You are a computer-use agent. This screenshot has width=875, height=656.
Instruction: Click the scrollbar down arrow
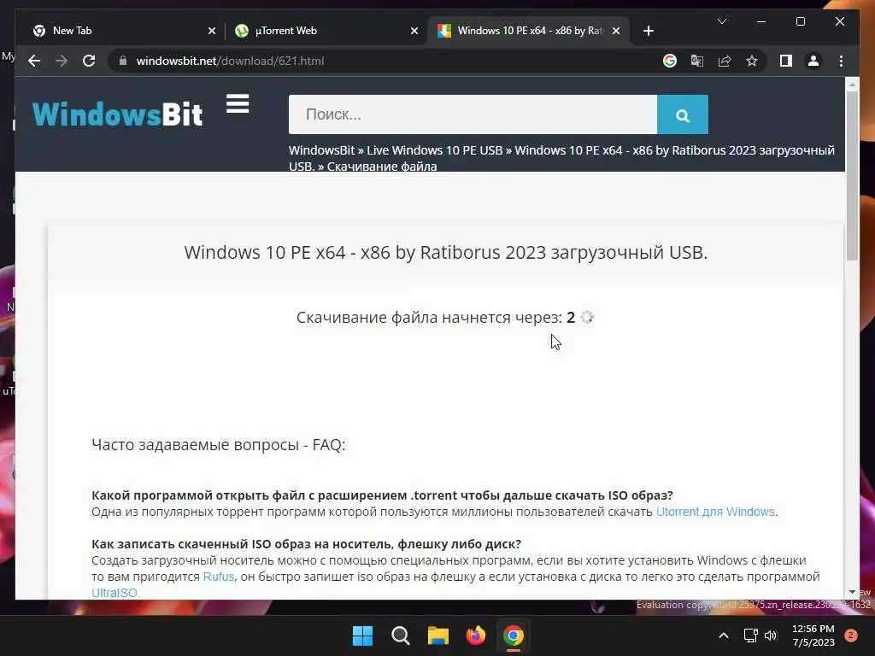(852, 592)
